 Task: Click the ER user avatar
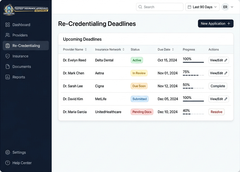[225, 7]
